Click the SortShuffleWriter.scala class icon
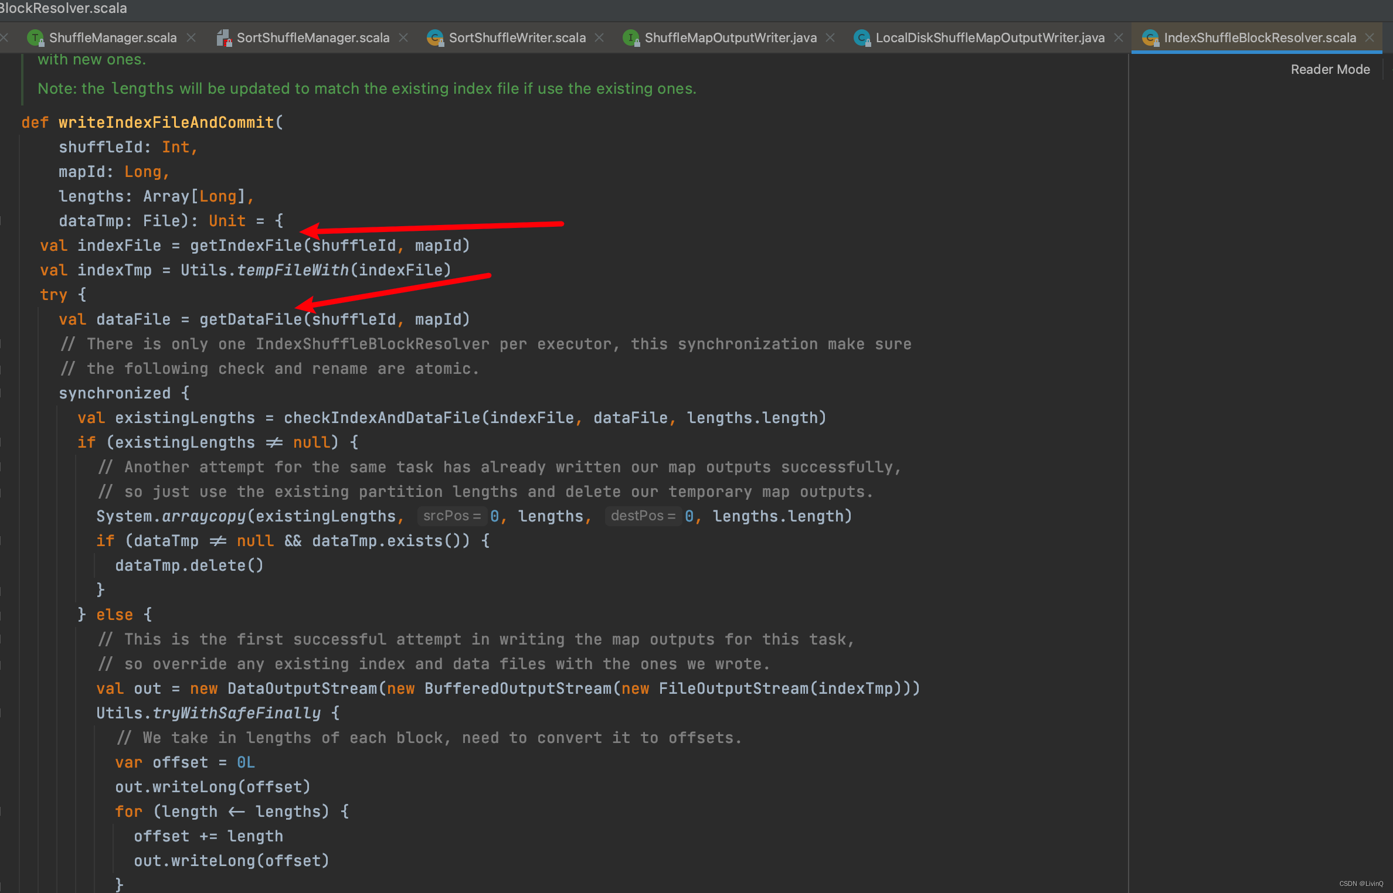1393x893 pixels. [434, 38]
